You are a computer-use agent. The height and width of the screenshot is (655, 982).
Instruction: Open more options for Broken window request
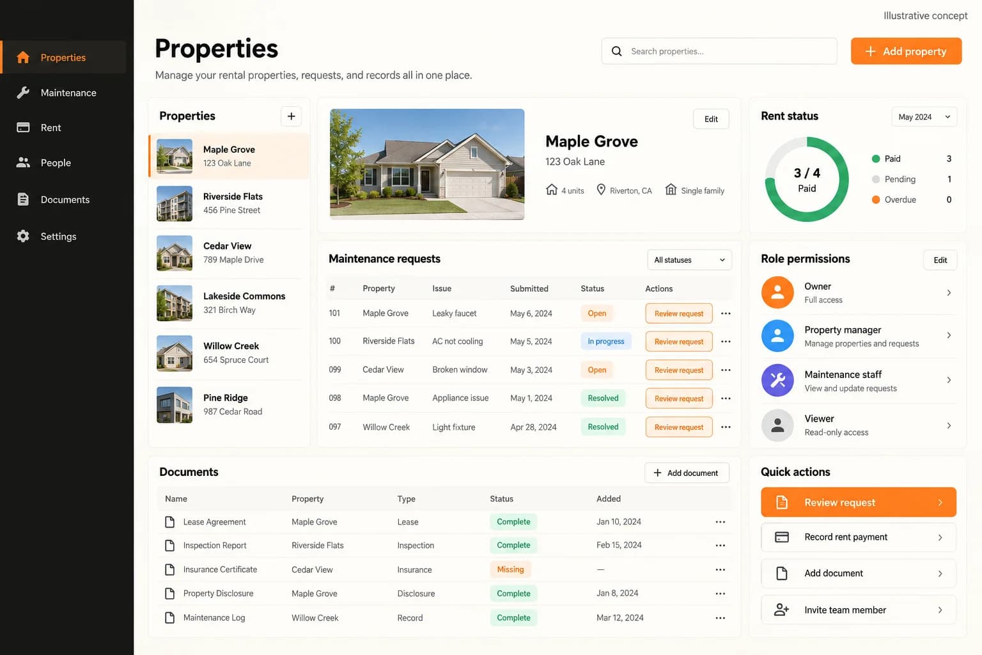726,370
